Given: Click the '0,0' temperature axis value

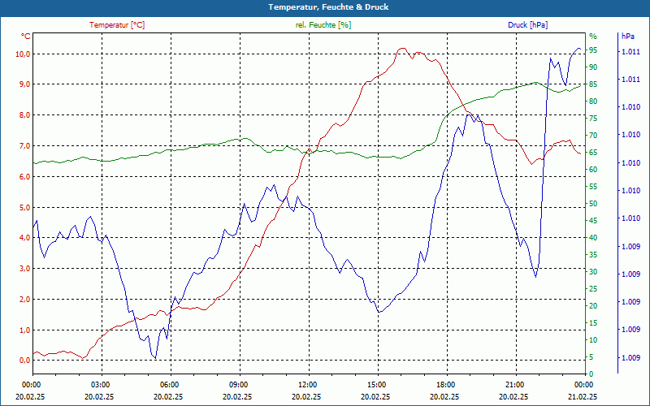Looking at the screenshot, I should (x=24, y=360).
